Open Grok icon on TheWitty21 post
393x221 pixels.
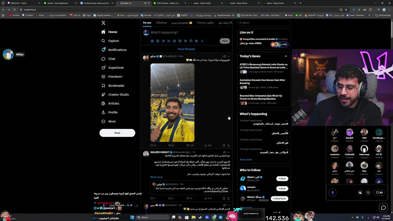224,56
